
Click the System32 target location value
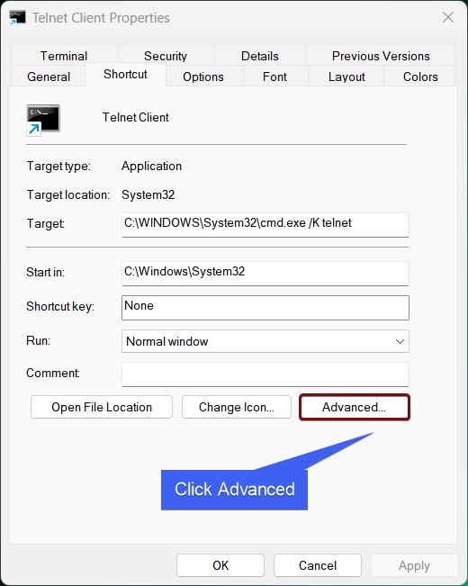(x=148, y=194)
